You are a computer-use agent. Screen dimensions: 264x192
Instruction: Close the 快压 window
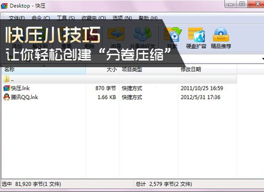256,4
